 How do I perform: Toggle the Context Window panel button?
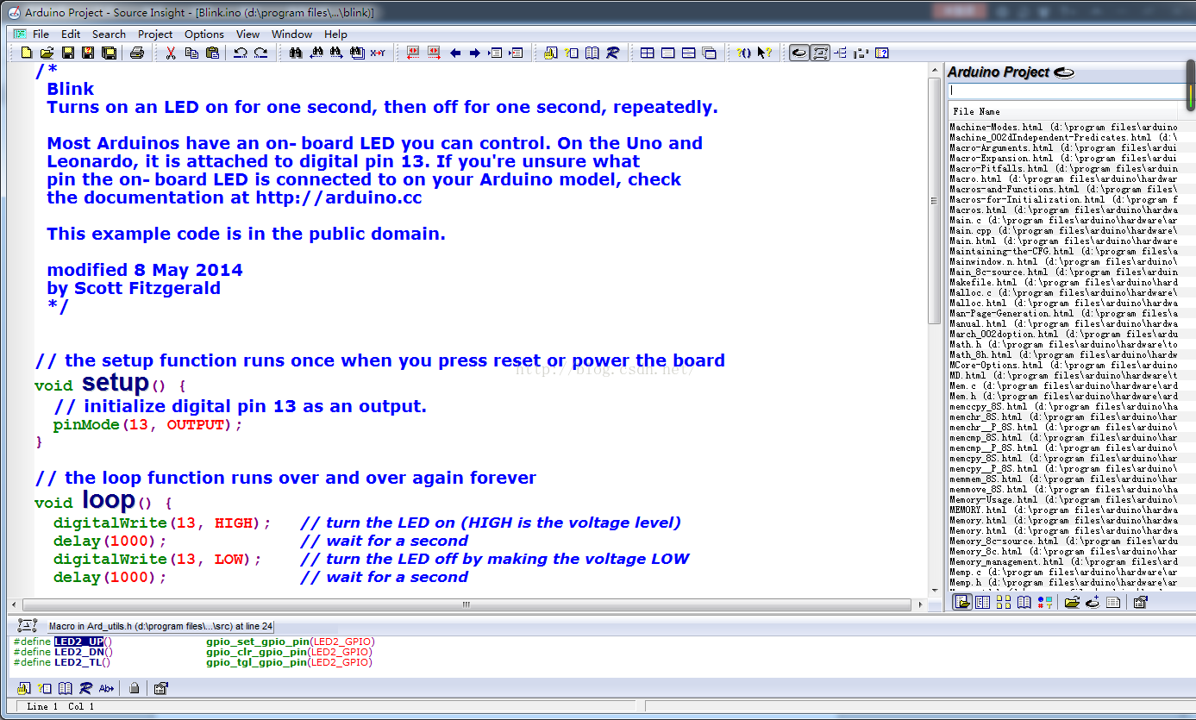(x=820, y=53)
